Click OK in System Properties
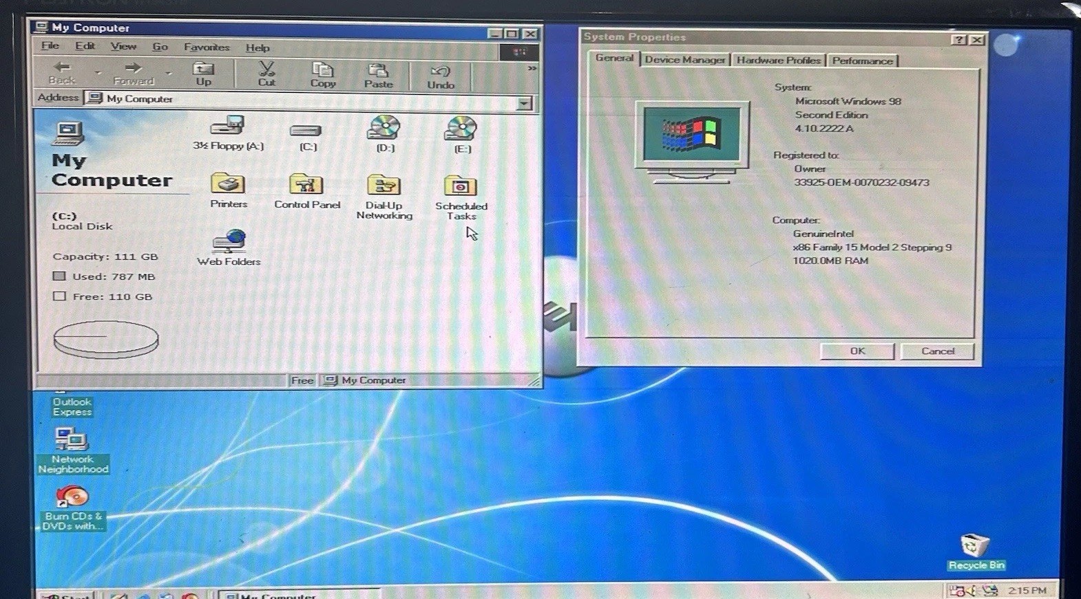1081x599 pixels. [x=857, y=351]
